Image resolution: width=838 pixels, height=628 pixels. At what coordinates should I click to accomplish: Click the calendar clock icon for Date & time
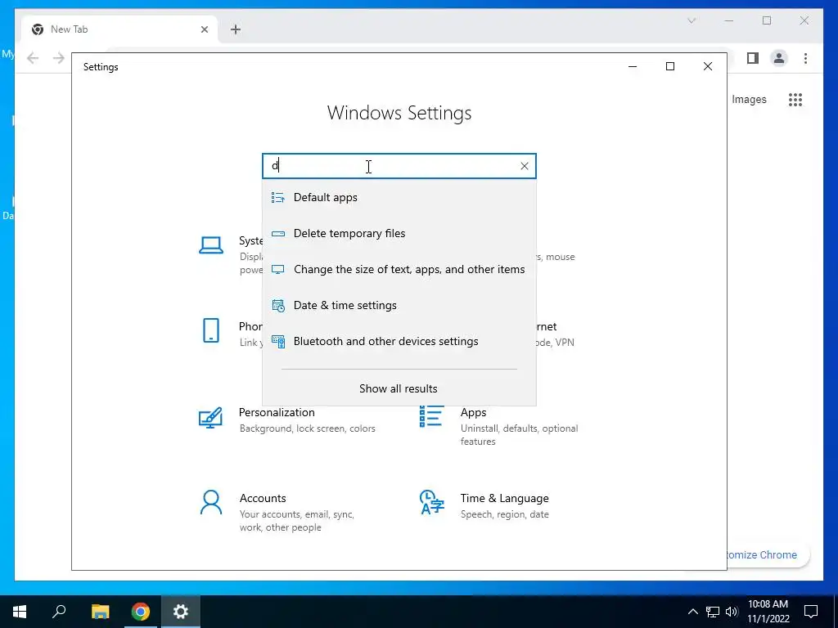tap(278, 306)
